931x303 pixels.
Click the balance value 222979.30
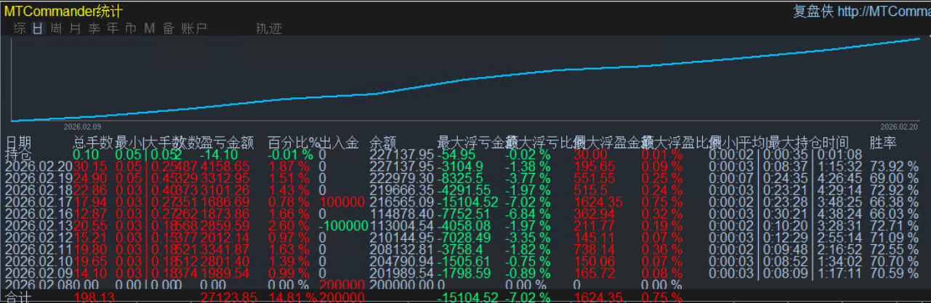click(x=401, y=178)
